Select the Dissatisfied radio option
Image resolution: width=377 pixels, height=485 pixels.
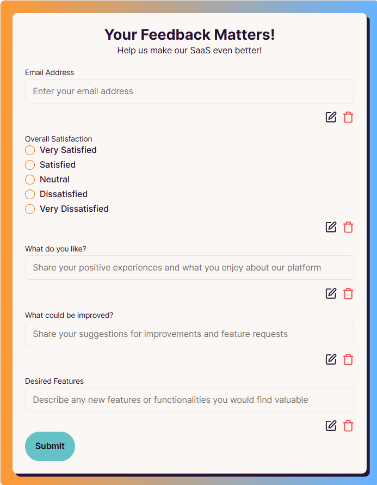[30, 194]
